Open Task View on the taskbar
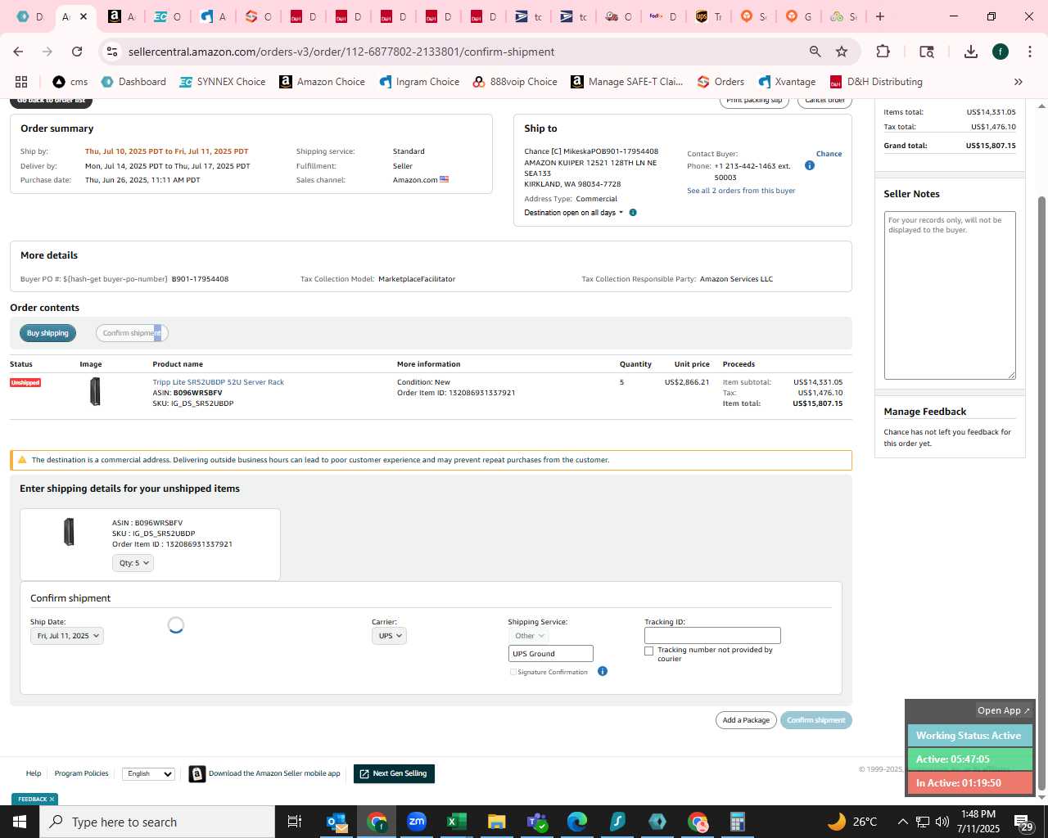The width and height of the screenshot is (1048, 838). pos(295,822)
